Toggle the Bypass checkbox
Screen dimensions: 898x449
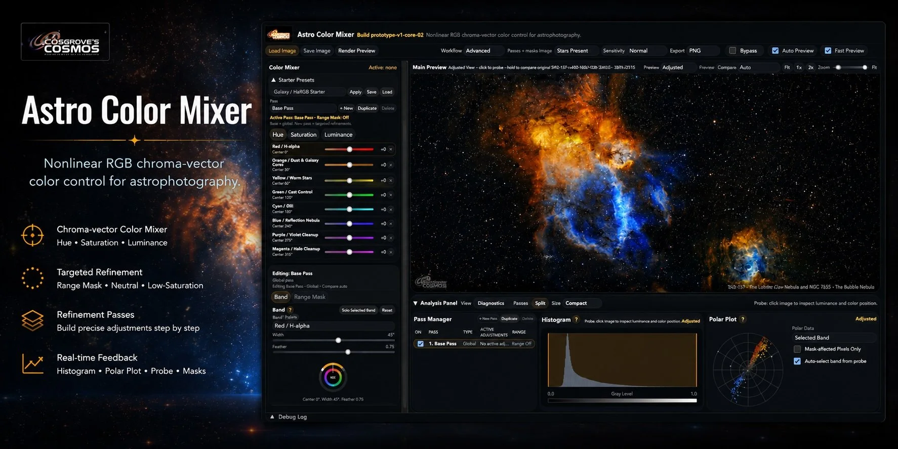tap(732, 51)
